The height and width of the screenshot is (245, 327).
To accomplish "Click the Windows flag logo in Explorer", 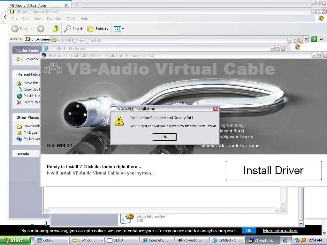I will coord(321,18).
